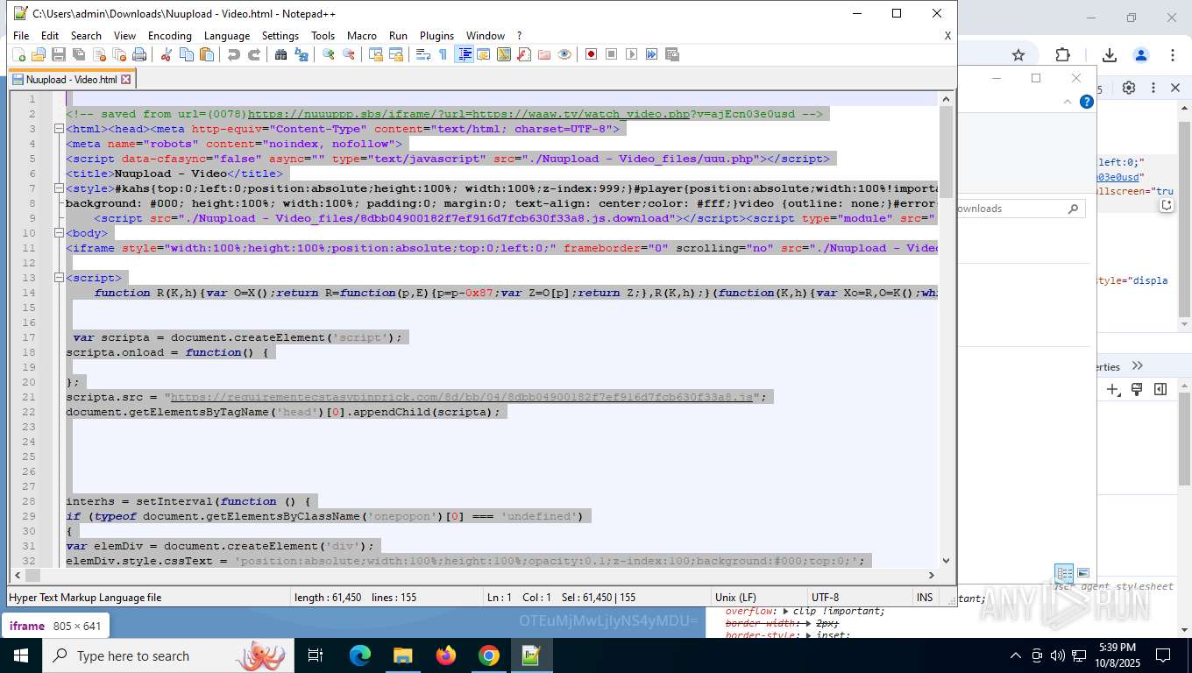Toggle Show All Characters pilcrow icon
Image resolution: width=1192 pixels, height=673 pixels.
coord(443,54)
